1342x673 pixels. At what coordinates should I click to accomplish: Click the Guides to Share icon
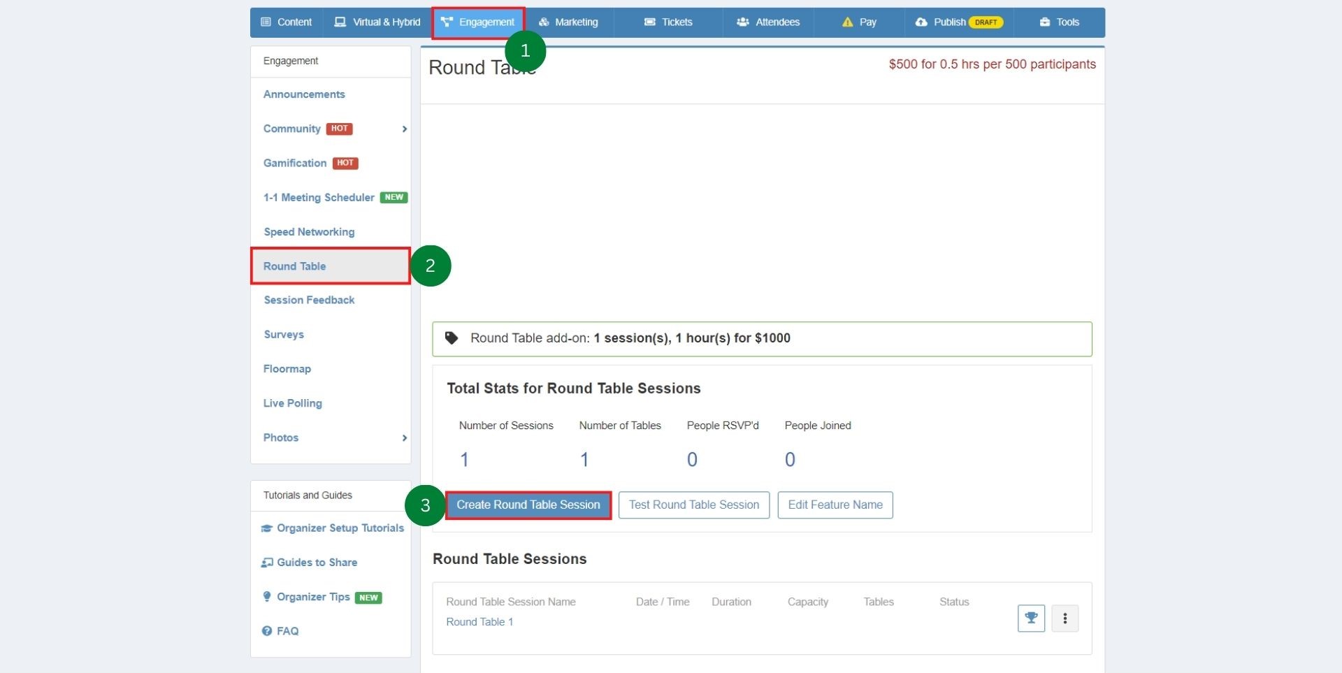(x=267, y=563)
